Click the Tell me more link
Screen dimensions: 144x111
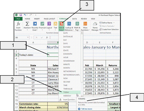(87, 109)
